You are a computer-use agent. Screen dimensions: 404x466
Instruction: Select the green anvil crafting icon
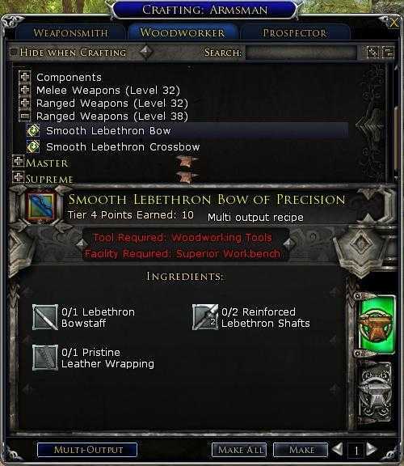pos(377,325)
